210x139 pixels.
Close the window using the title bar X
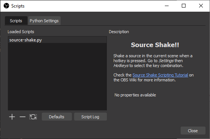click(201, 6)
